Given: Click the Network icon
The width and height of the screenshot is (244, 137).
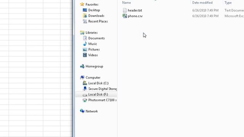Looking at the screenshot, I should [82, 111].
